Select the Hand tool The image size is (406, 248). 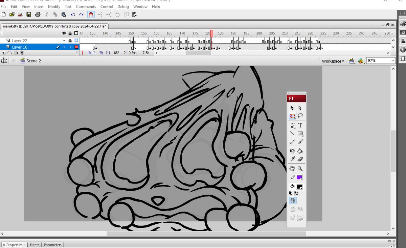point(292,168)
